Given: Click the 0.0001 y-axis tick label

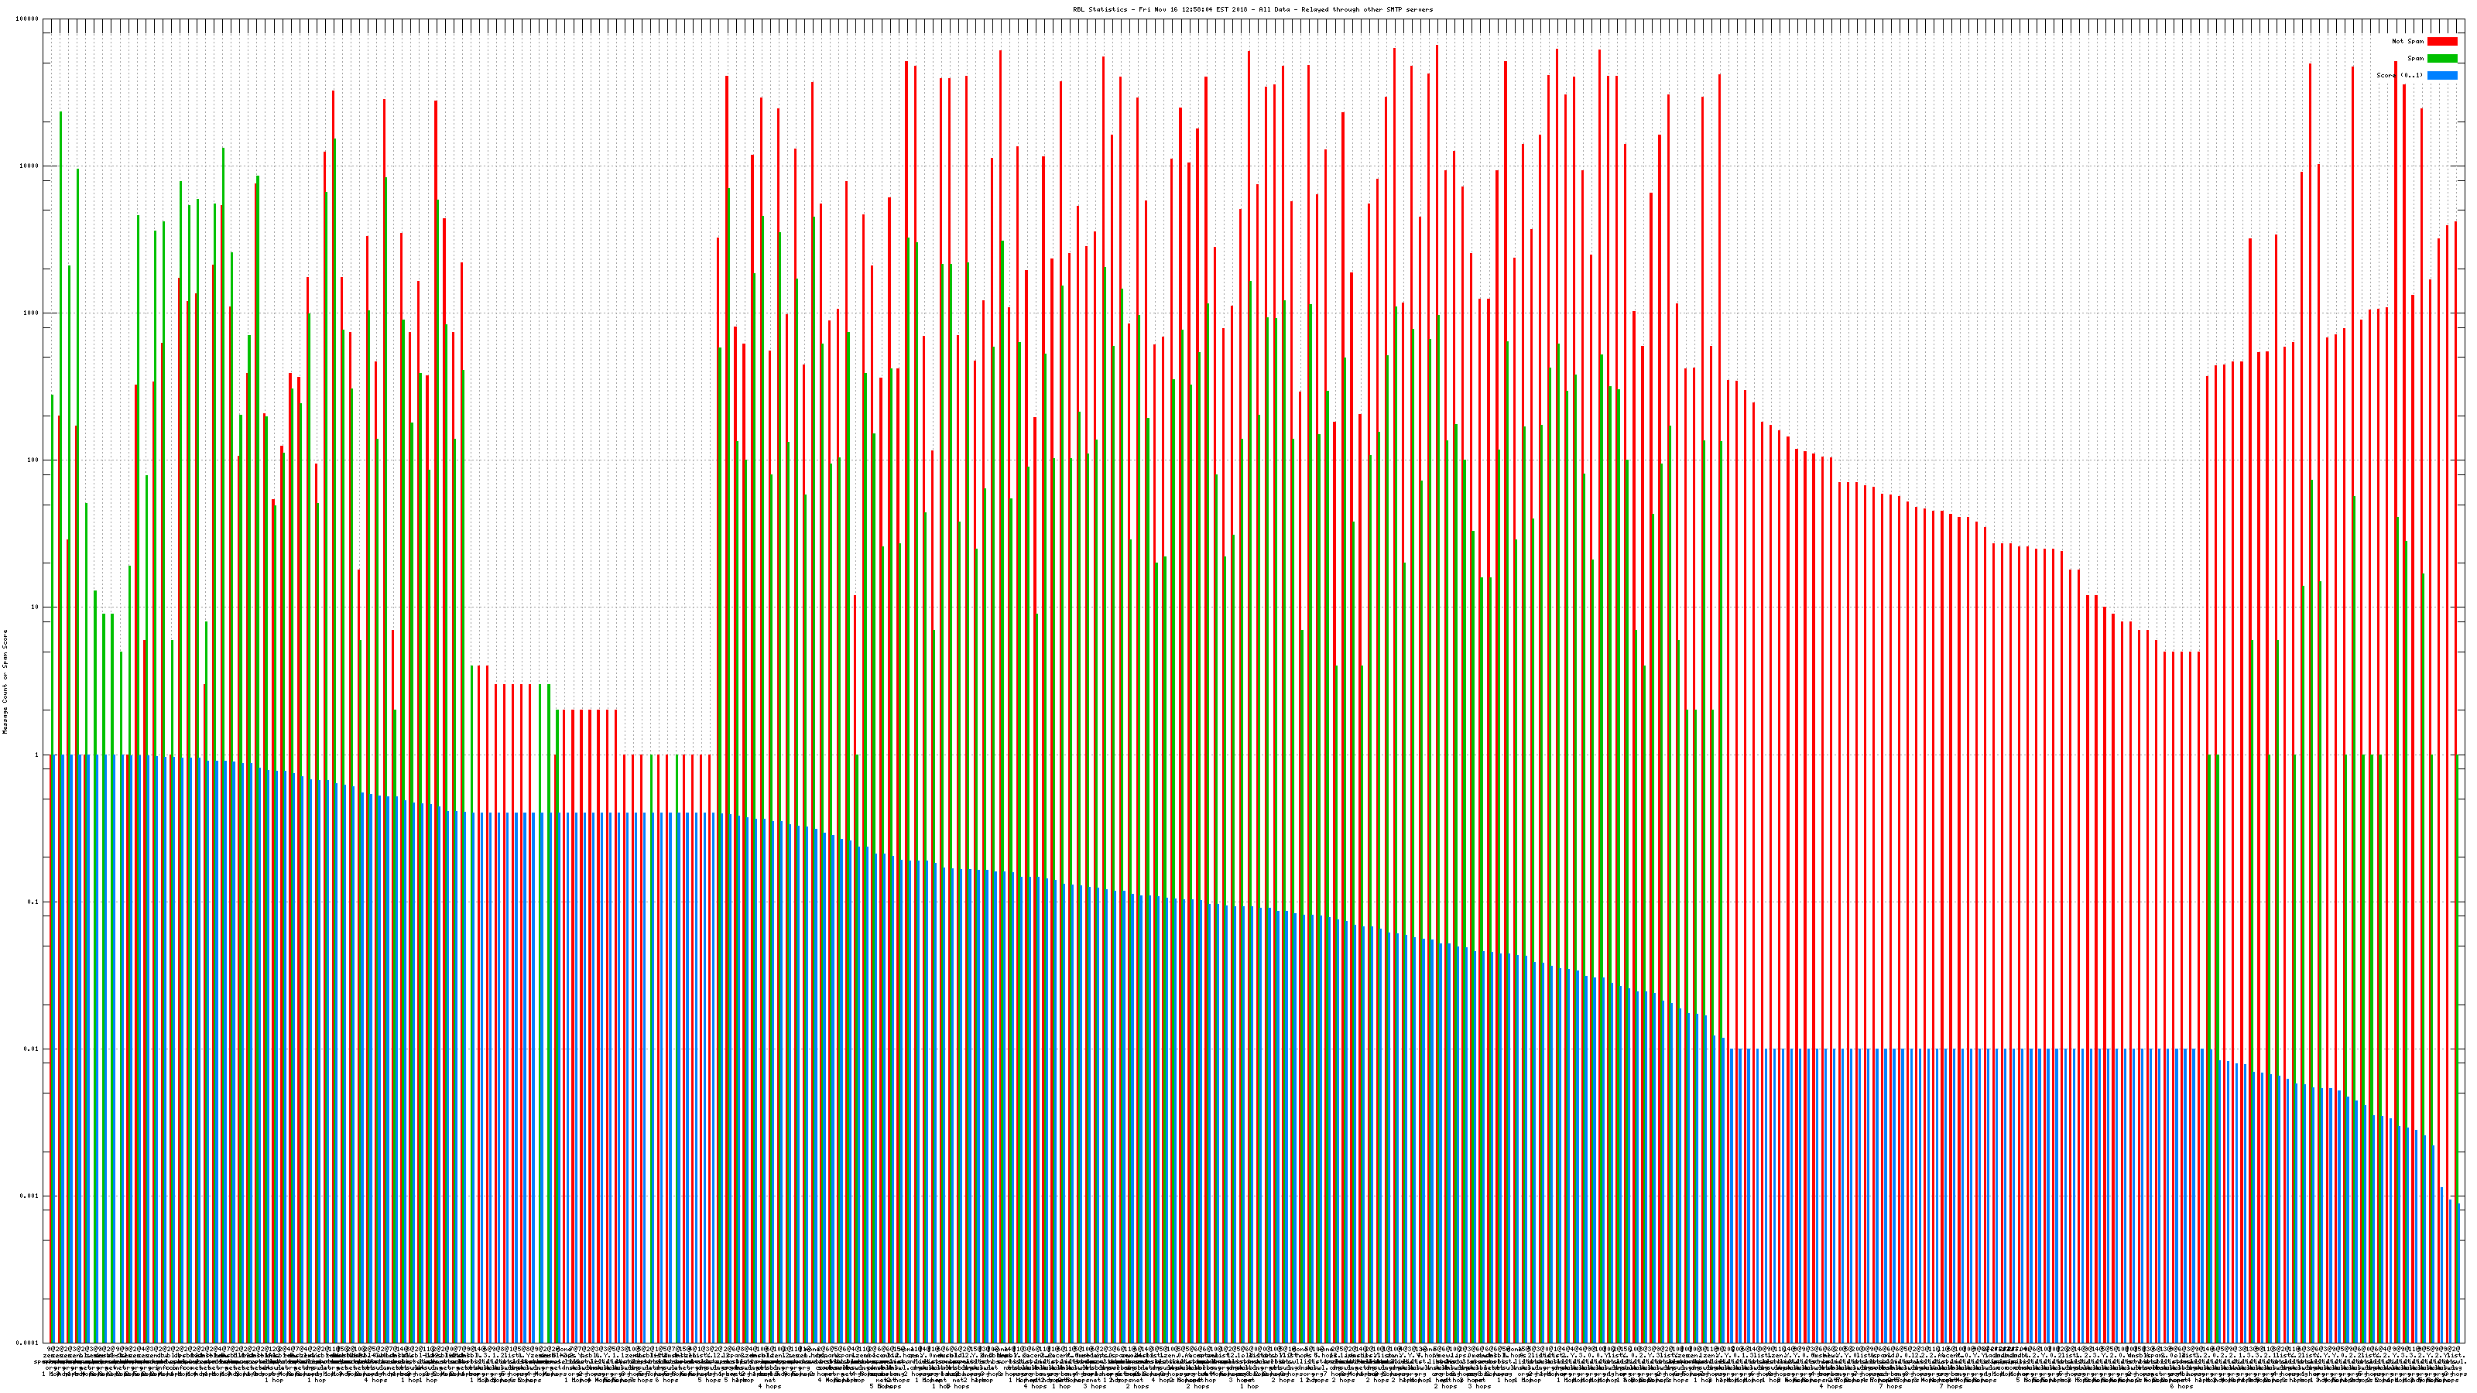Looking at the screenshot, I should tap(28, 1343).
